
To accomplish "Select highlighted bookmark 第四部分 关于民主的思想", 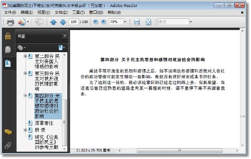I will [x=48, y=106].
